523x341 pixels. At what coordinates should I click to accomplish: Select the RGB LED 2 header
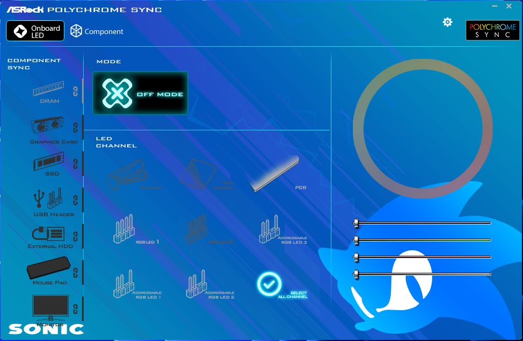(209, 229)
